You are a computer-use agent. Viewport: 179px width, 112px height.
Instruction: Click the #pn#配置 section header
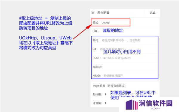coord(109,86)
